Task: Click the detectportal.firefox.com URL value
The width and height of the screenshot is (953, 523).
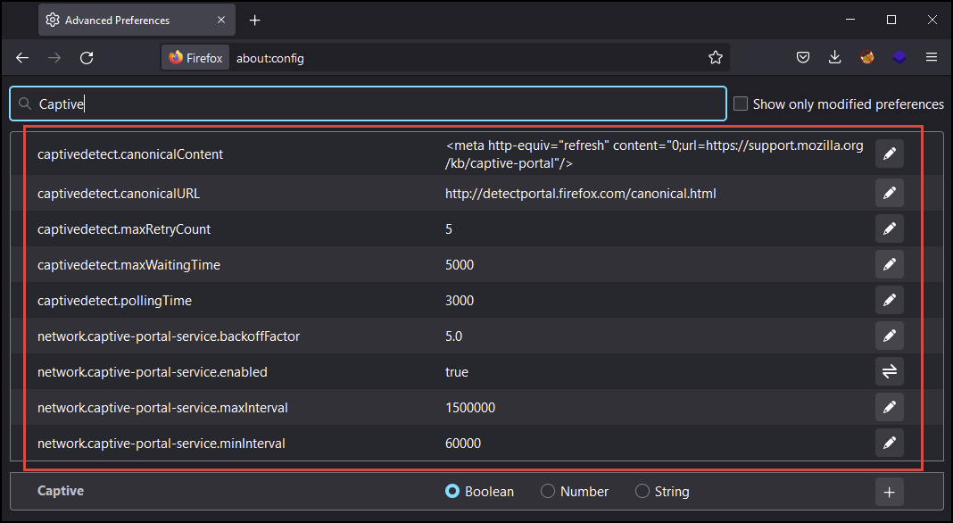Action: point(580,194)
